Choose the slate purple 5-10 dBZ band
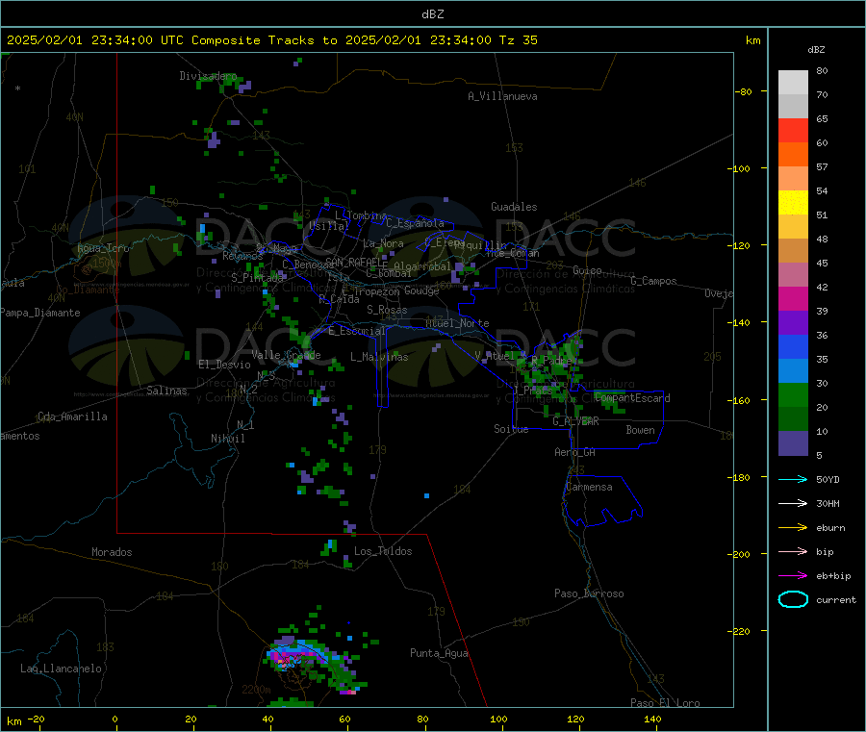Screen dimensions: 866x732 [x=793, y=443]
